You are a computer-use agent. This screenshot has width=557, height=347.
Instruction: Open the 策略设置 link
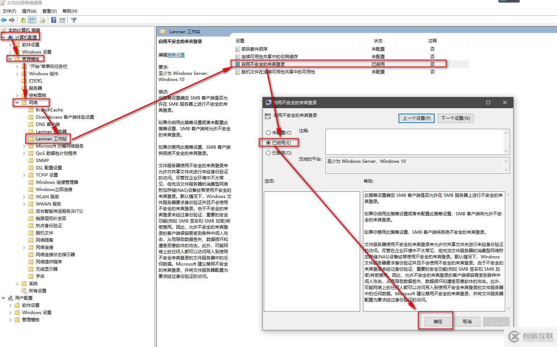point(176,55)
